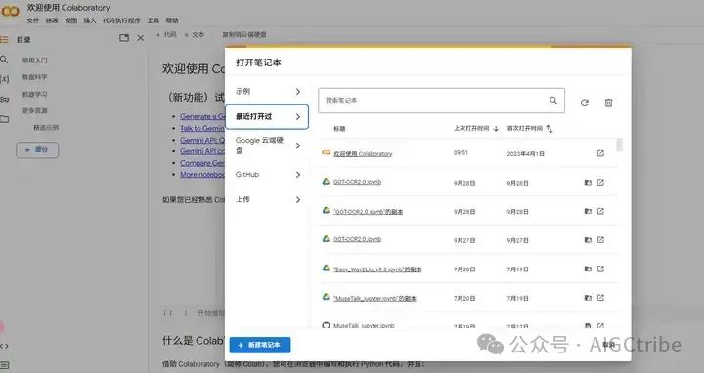
Task: Click the blue 新建笔记本 button
Action: (260, 345)
